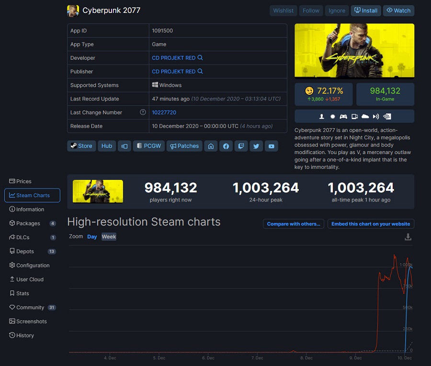Open DLCs in the sidebar

pyautogui.click(x=33, y=237)
